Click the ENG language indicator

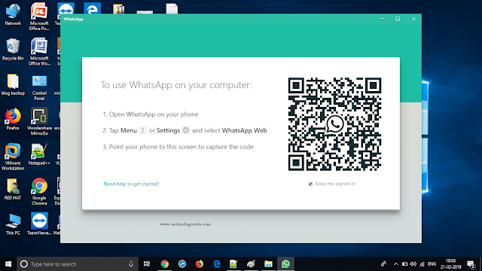click(432, 264)
